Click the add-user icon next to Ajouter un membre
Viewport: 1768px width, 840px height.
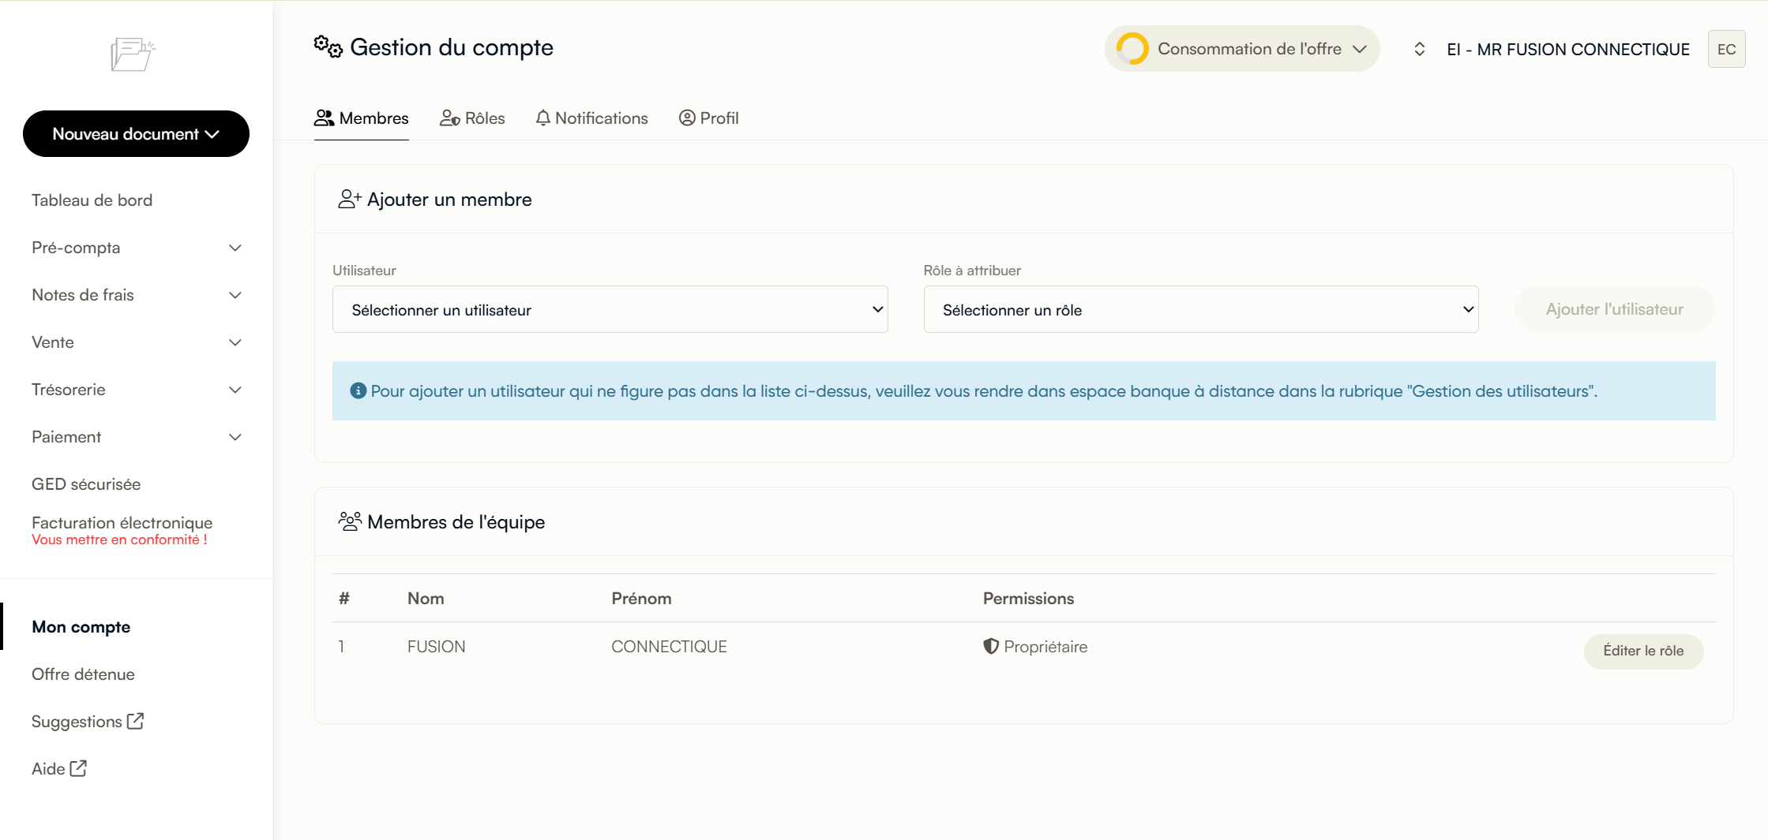tap(350, 199)
